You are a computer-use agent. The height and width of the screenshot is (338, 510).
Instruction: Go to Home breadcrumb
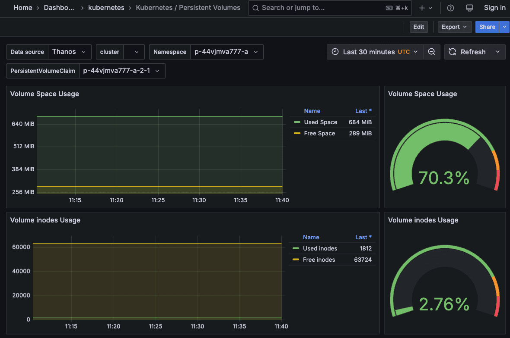[x=23, y=7]
